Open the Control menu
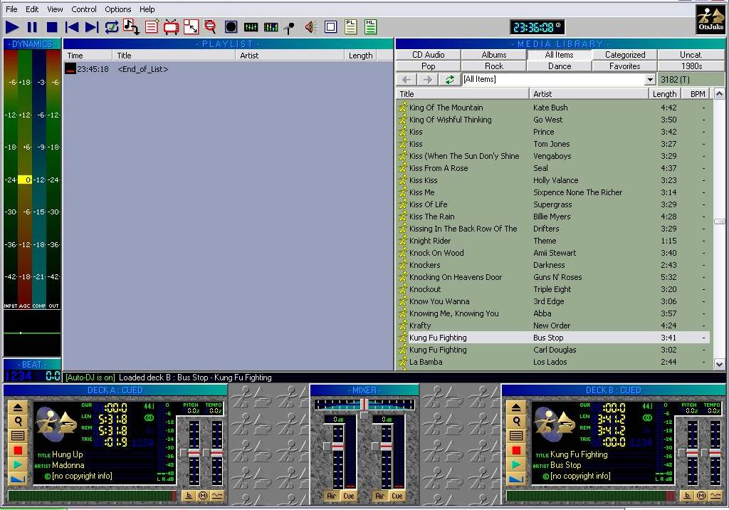729x510 pixels. click(x=84, y=9)
